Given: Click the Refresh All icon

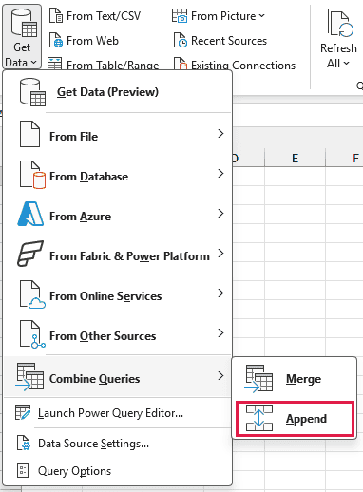Looking at the screenshot, I should click(x=340, y=24).
